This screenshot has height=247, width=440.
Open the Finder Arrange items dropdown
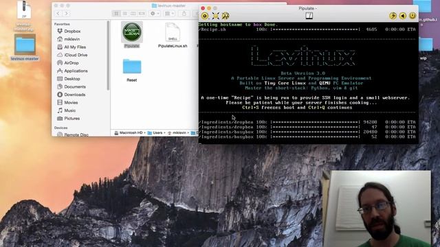[x=169, y=13]
